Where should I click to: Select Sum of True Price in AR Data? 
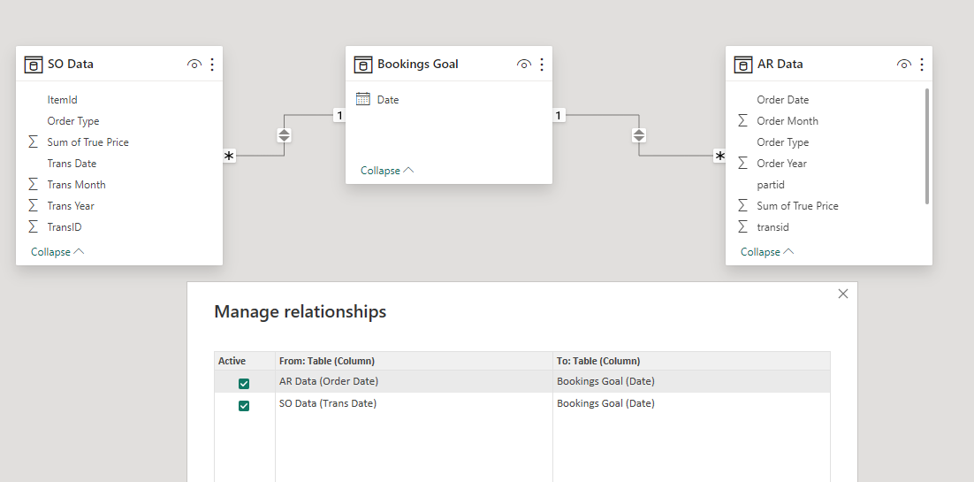pos(797,205)
